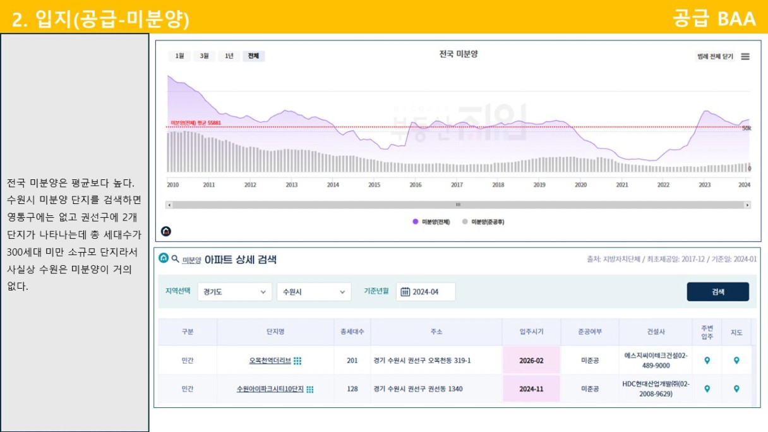Click the chart's horizontal range scrollbar

459,205
